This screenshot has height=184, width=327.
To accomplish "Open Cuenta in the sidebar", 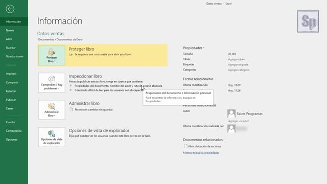I will pos(14,122).
